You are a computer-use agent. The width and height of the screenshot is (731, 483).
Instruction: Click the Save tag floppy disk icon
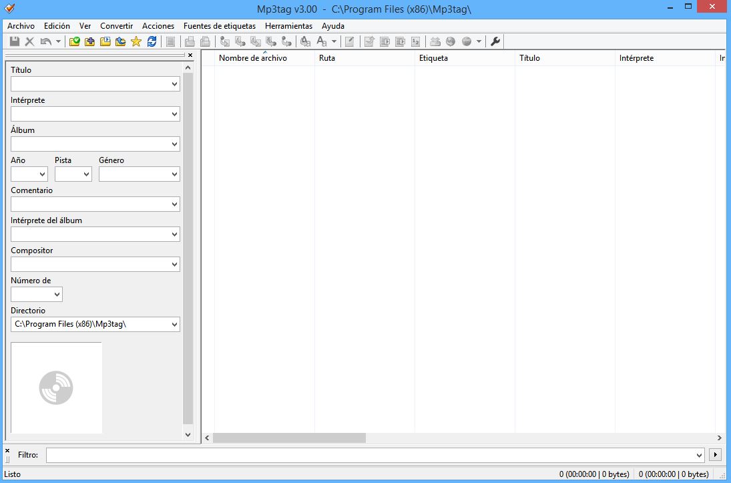pos(15,41)
